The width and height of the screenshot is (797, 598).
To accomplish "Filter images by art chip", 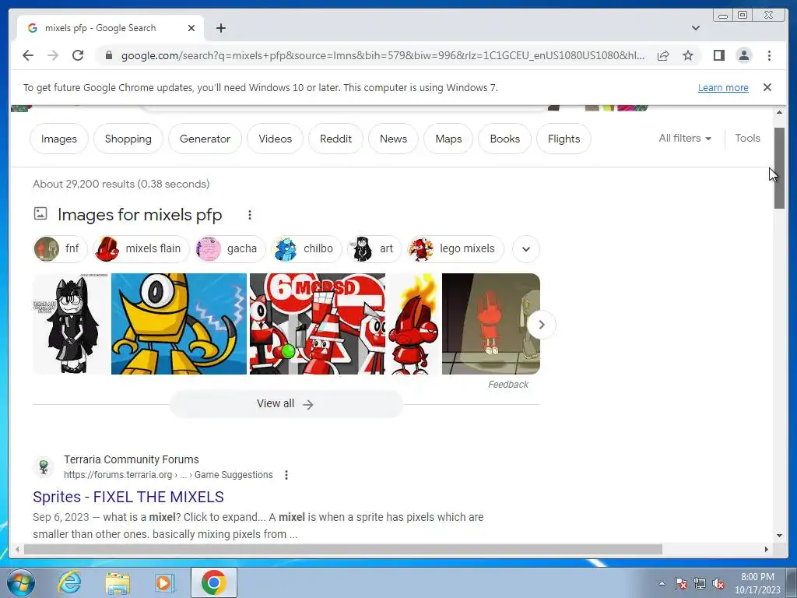I will (x=374, y=248).
